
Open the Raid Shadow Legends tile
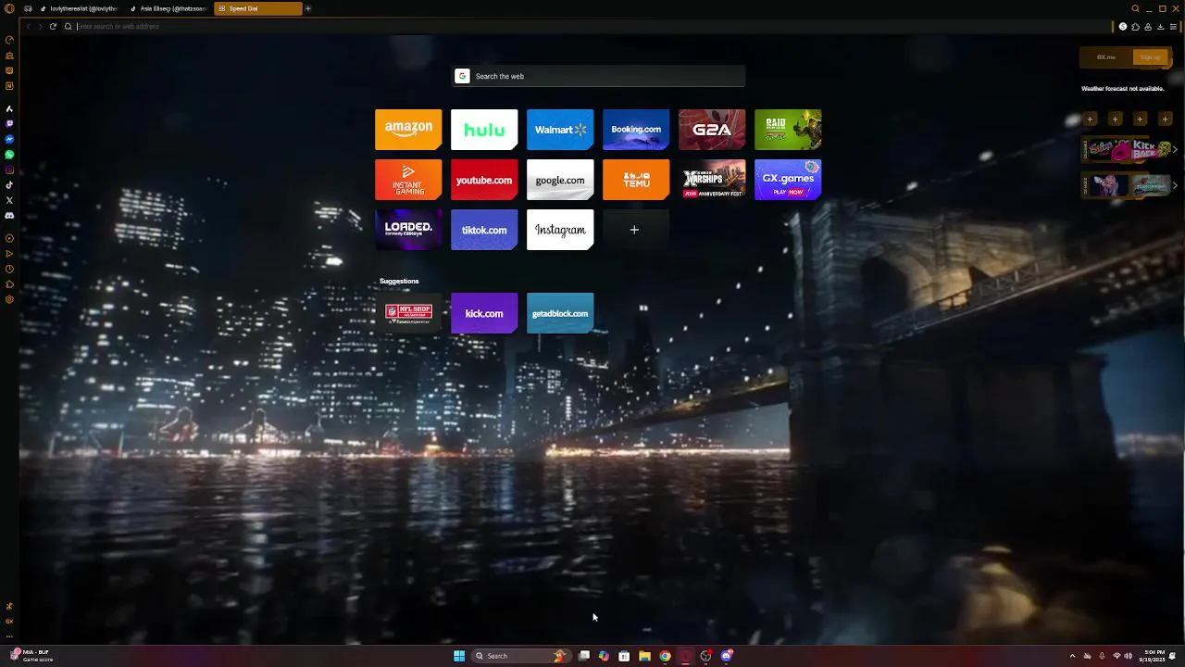click(x=788, y=130)
